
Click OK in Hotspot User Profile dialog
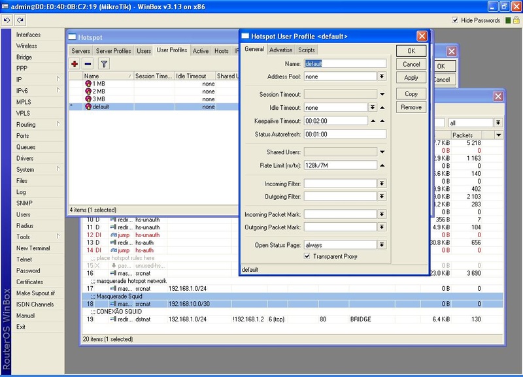(x=411, y=51)
